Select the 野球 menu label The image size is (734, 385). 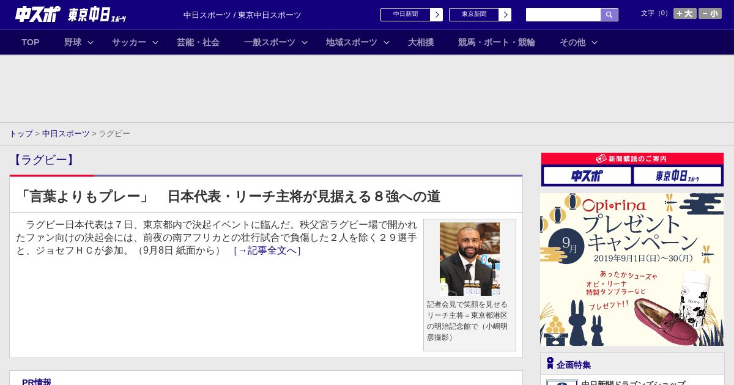(73, 42)
